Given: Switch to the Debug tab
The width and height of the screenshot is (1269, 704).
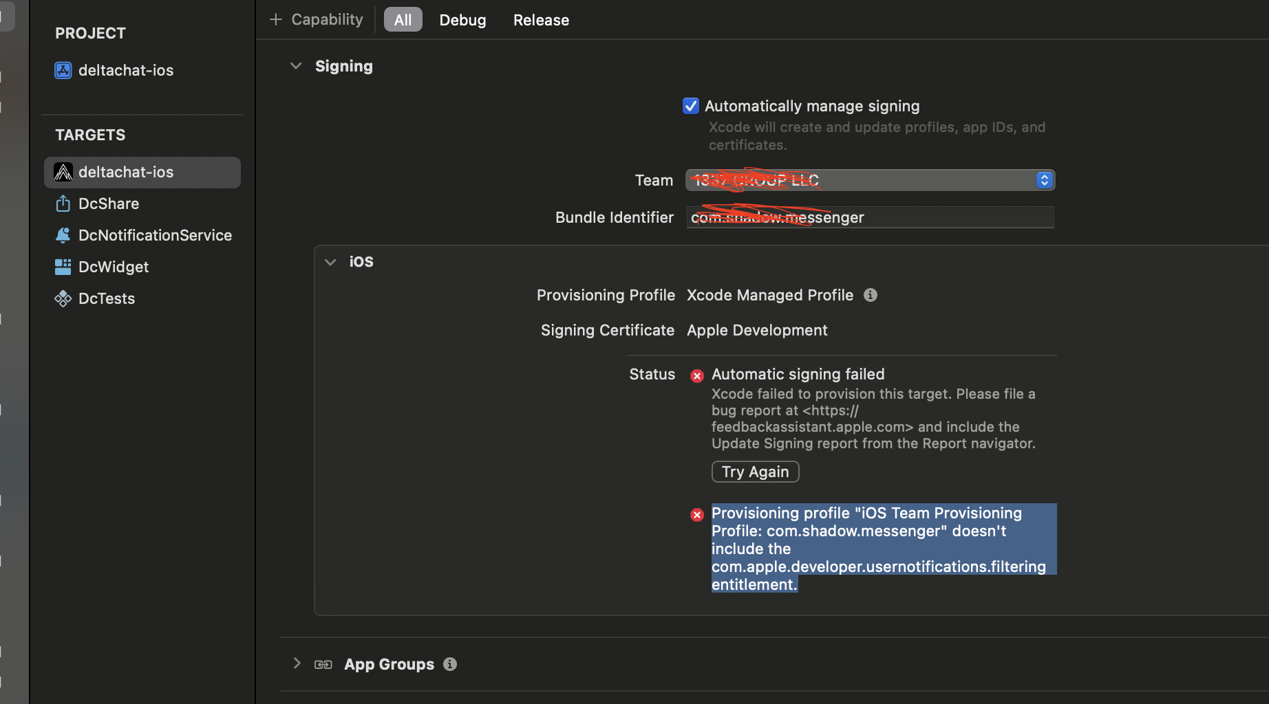Looking at the screenshot, I should (x=462, y=20).
